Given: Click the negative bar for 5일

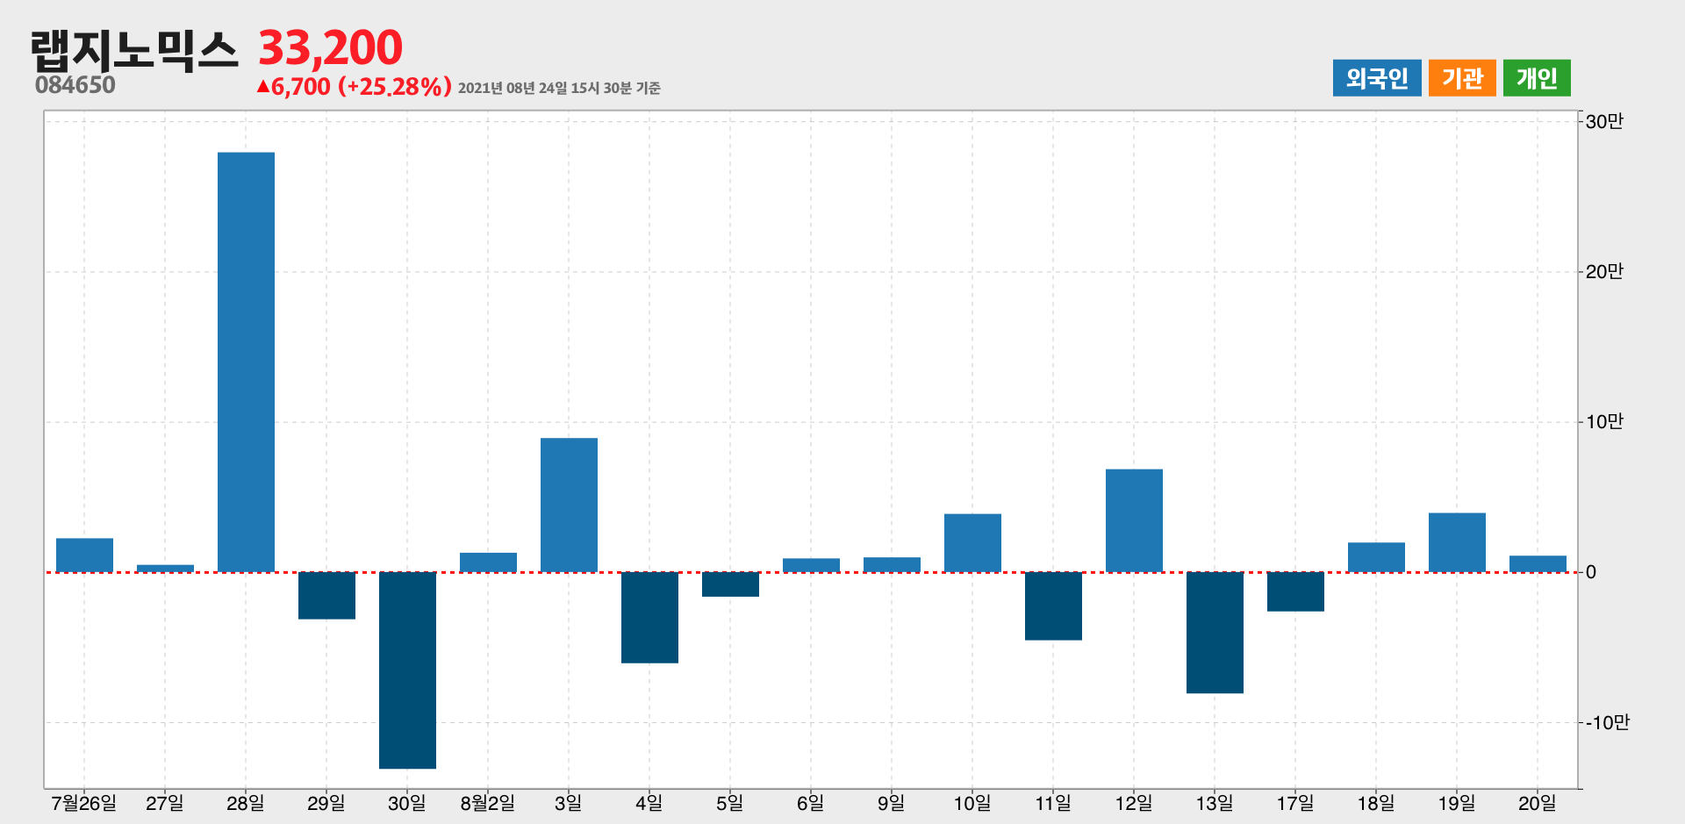Looking at the screenshot, I should [x=730, y=584].
